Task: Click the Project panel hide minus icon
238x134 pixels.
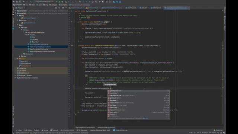Action: [x=66, y=8]
